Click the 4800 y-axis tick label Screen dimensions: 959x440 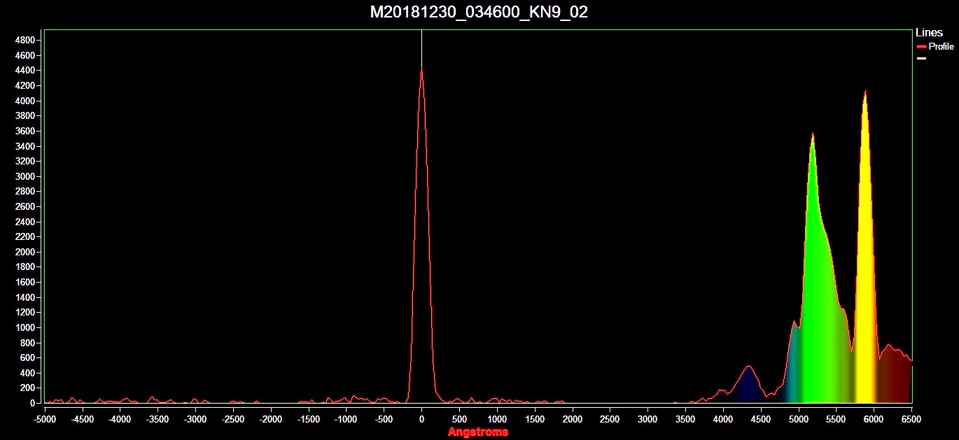point(24,40)
